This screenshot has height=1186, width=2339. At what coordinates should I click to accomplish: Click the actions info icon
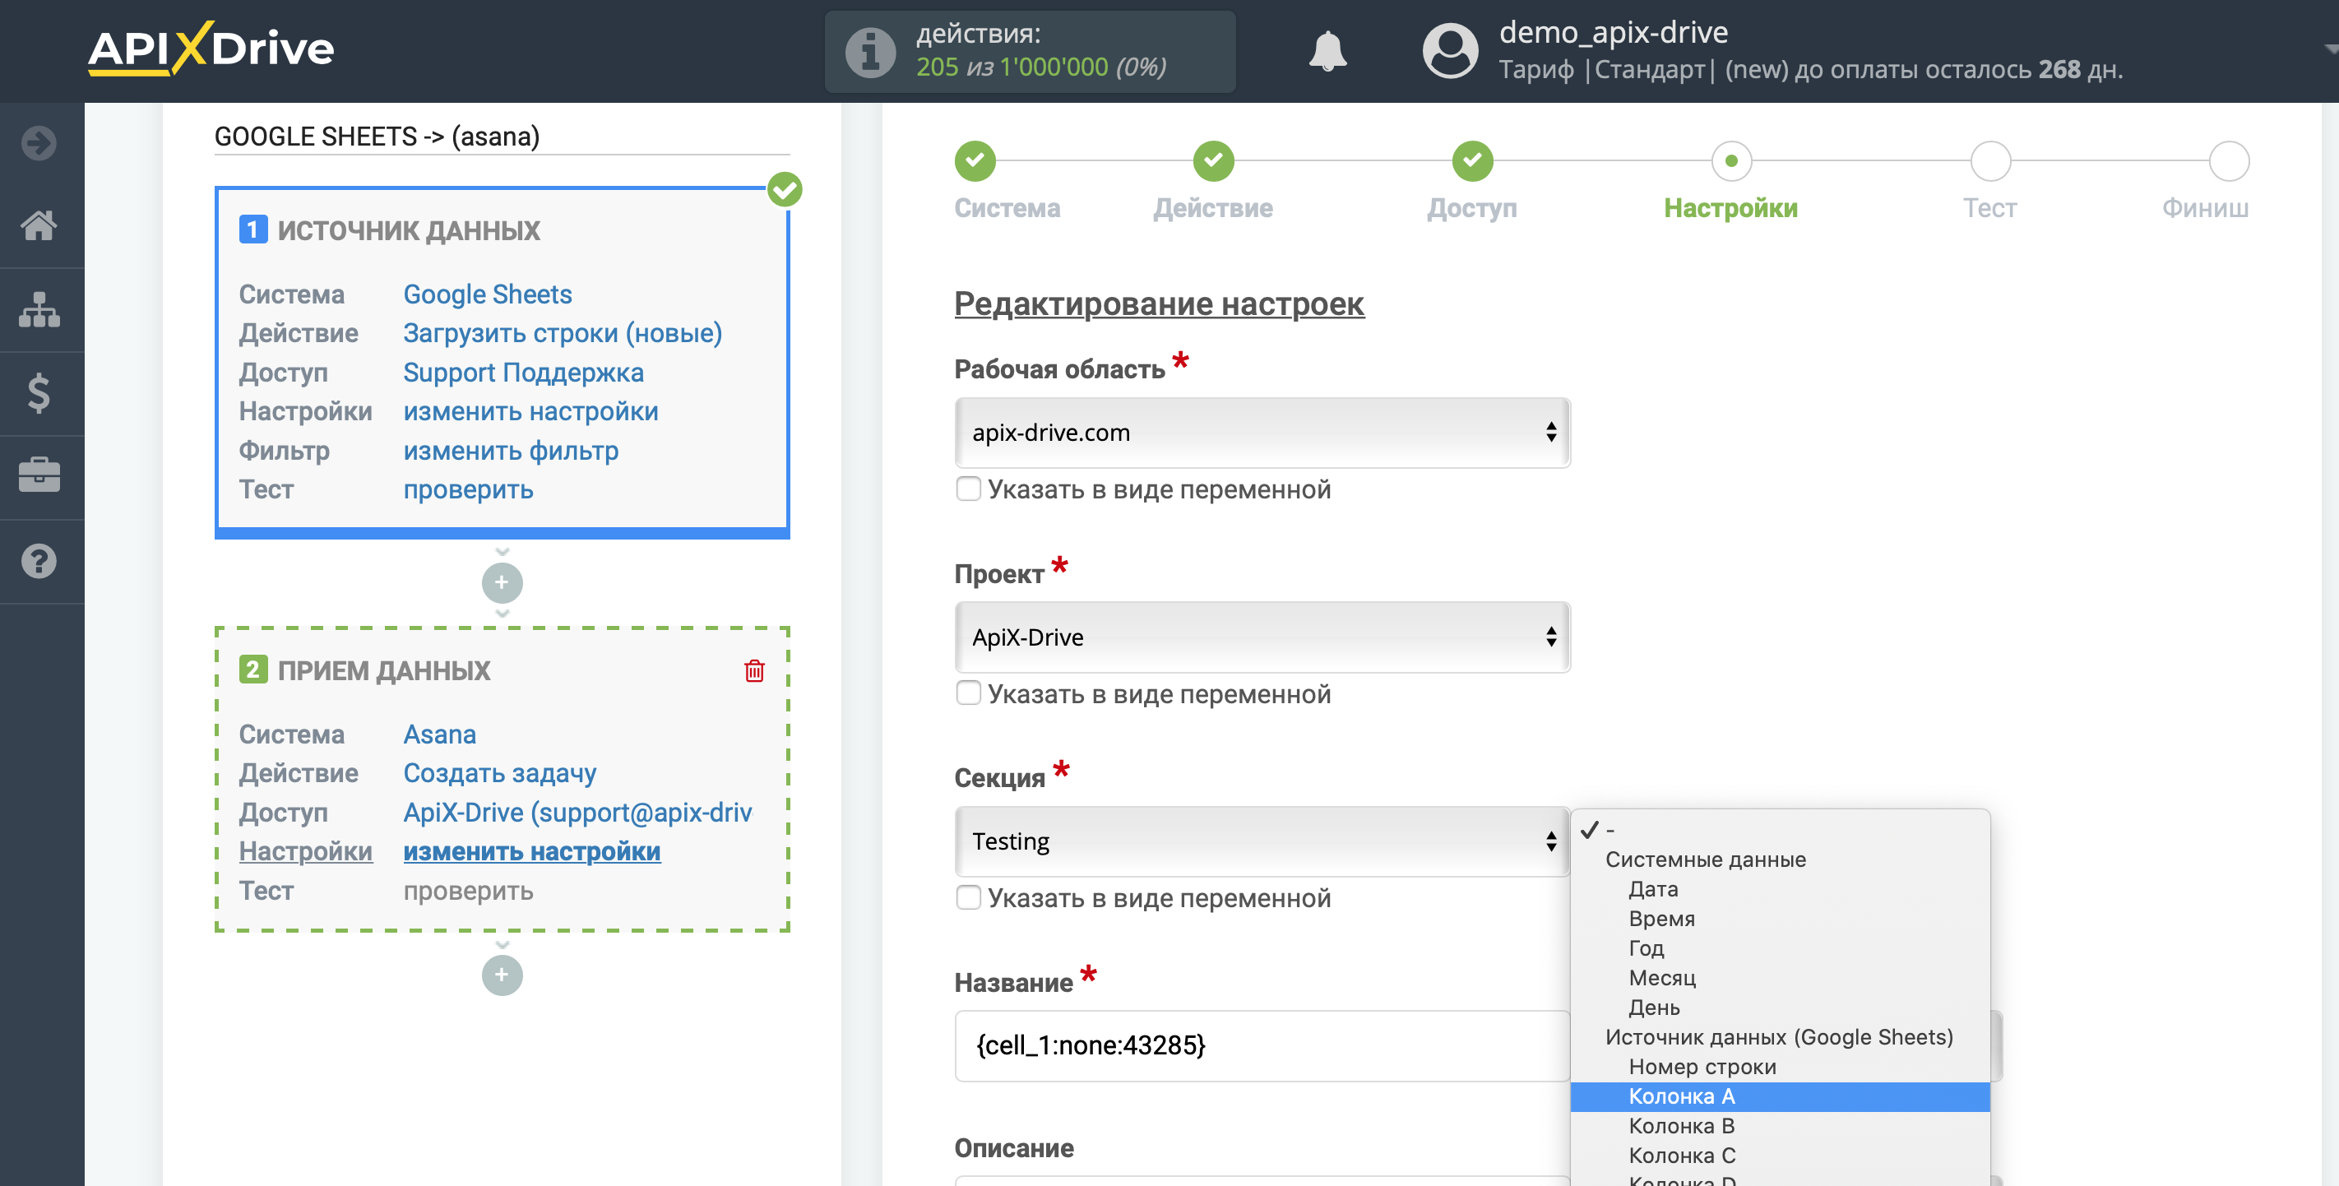click(870, 52)
